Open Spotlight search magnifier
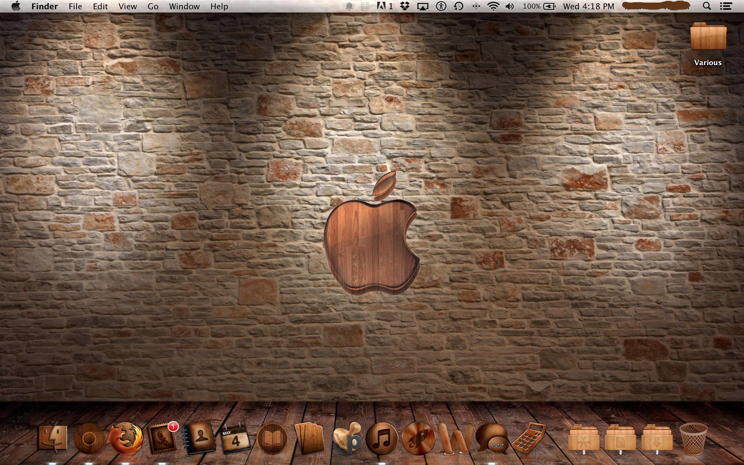The image size is (744, 465). coord(707,6)
